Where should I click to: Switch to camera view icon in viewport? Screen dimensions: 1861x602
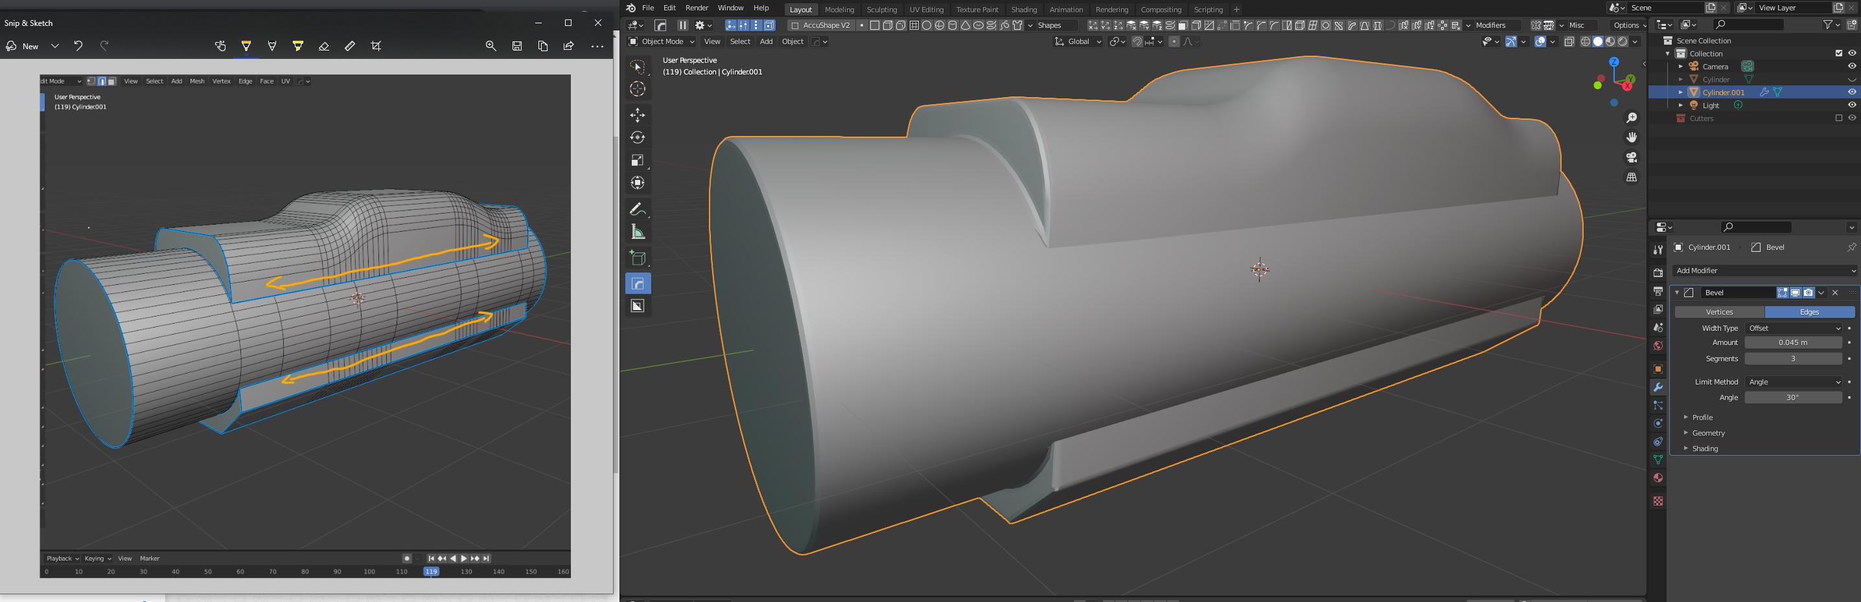(x=1631, y=157)
